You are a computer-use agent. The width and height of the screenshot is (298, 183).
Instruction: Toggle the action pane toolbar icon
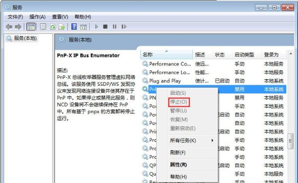point(83,27)
